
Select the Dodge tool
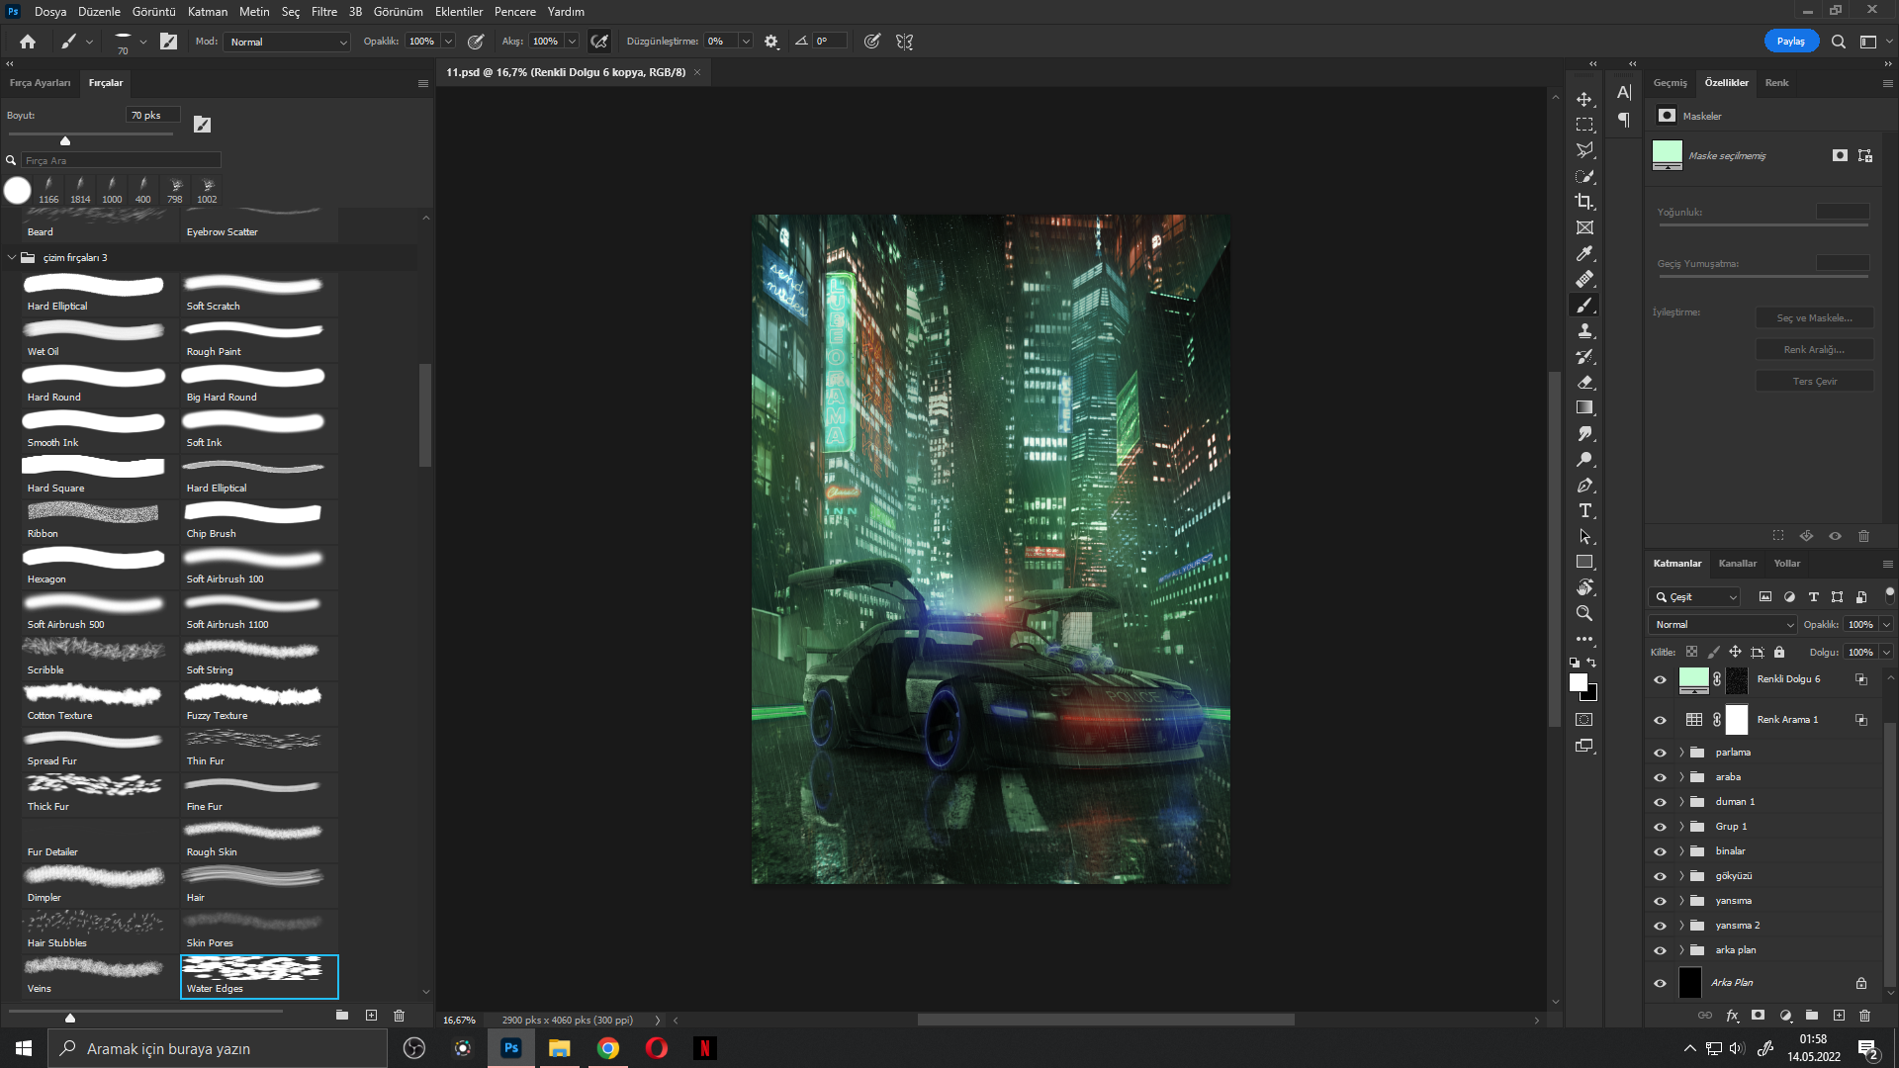pyautogui.click(x=1584, y=459)
